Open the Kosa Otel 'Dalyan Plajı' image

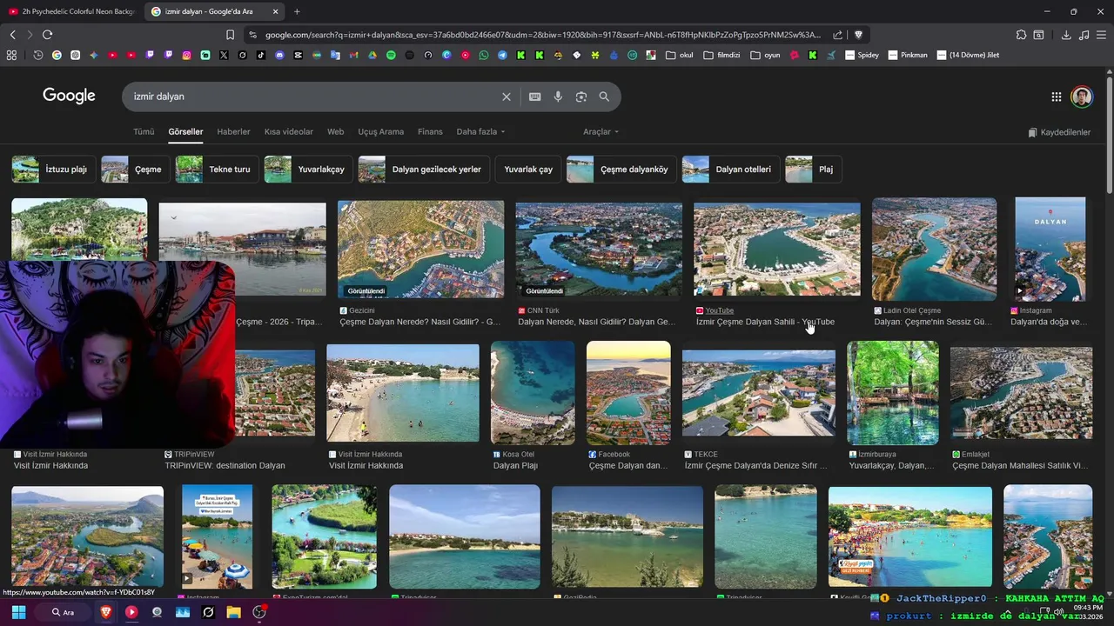click(x=533, y=392)
